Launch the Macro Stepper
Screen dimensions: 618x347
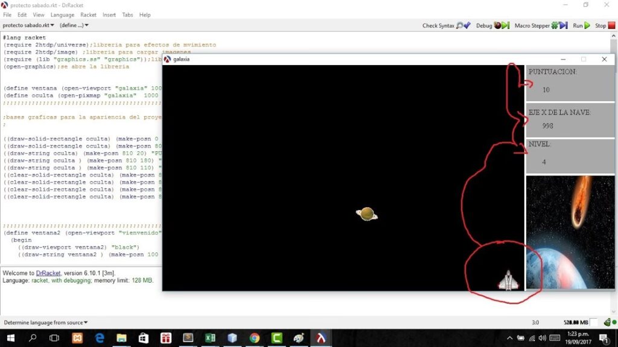click(541, 25)
